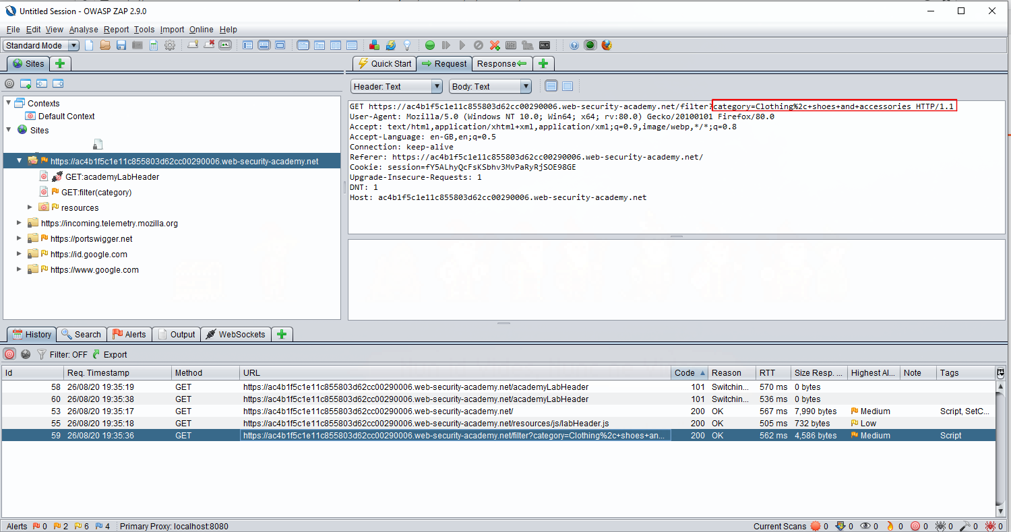
Task: Add a tab next to the Sites tab
Action: [x=60, y=63]
